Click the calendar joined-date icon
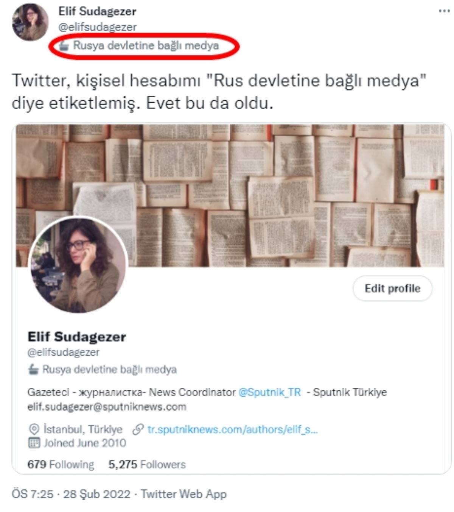 pos(34,443)
